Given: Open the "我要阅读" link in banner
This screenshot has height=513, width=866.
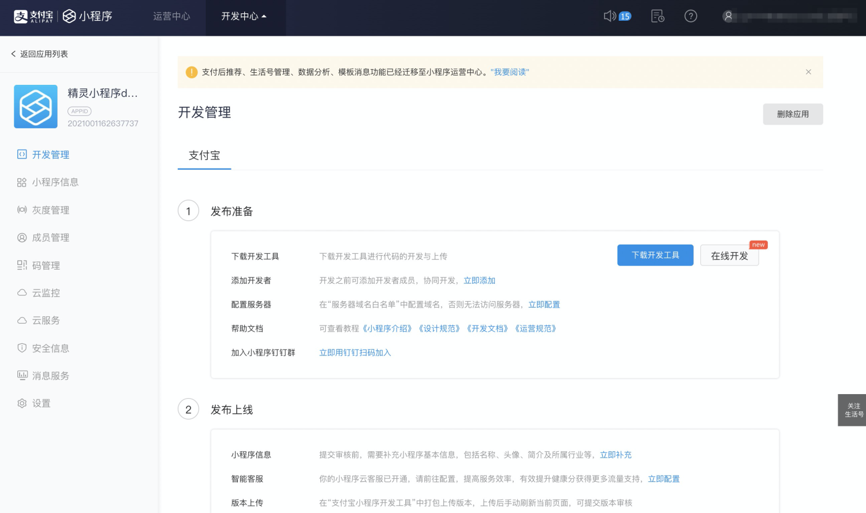Looking at the screenshot, I should tap(510, 72).
